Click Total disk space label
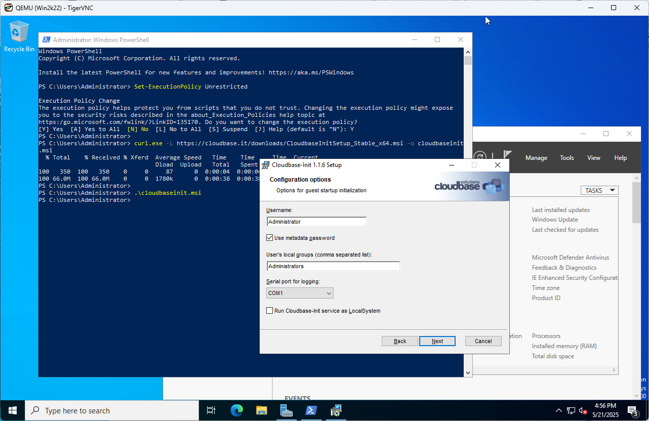The width and height of the screenshot is (649, 421). (553, 356)
